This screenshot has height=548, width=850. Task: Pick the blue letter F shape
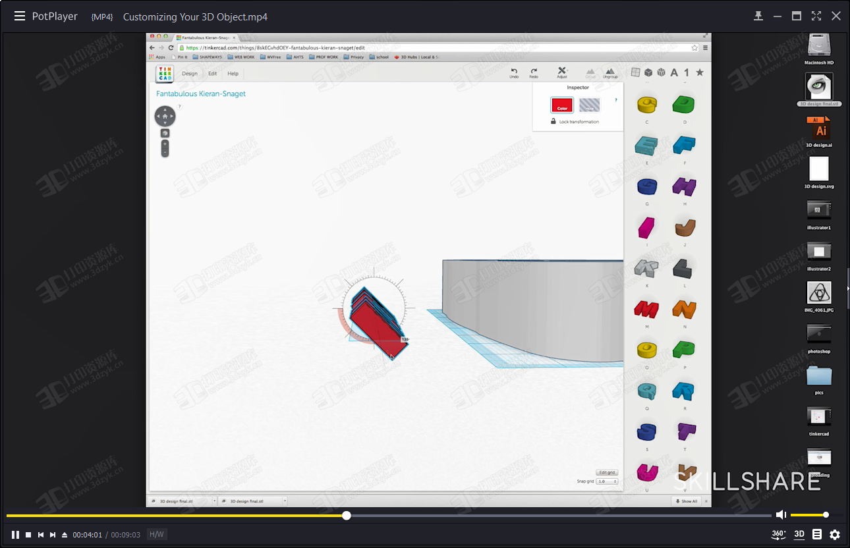(684, 146)
